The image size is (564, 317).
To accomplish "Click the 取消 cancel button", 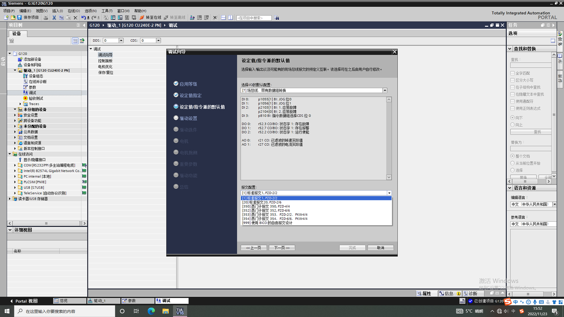I will coord(380,247).
